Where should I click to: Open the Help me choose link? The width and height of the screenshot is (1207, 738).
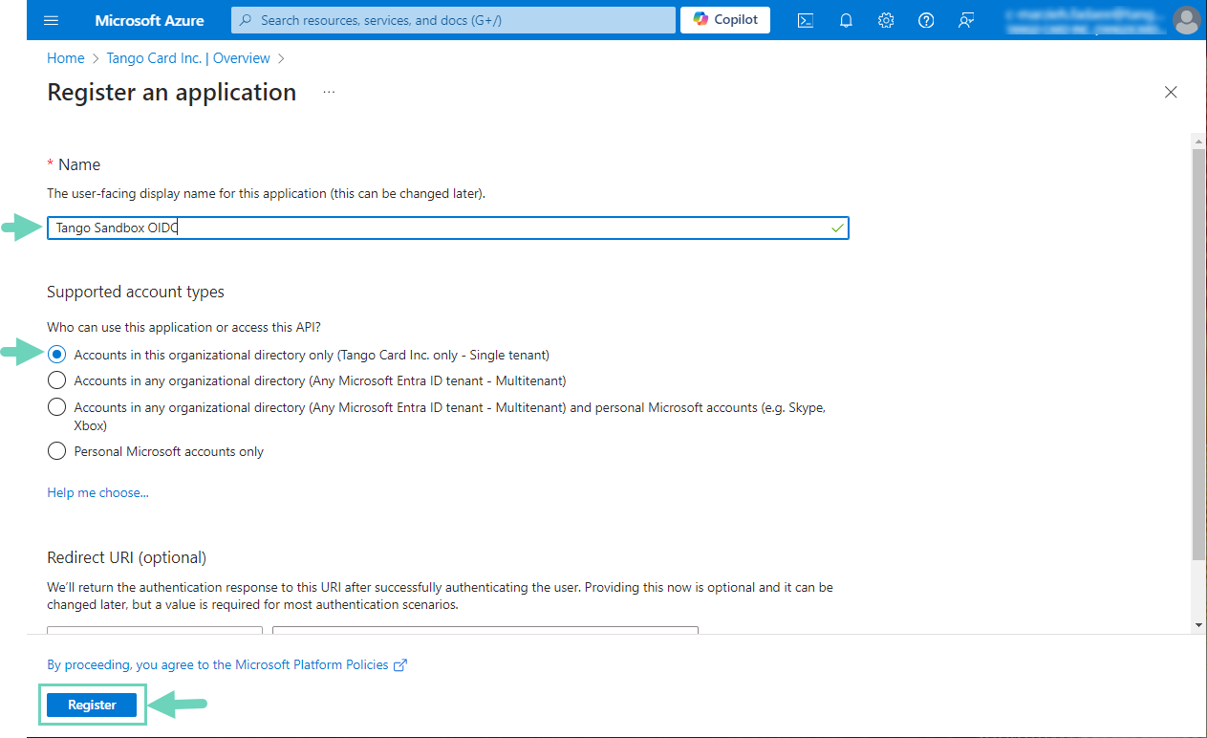(97, 493)
